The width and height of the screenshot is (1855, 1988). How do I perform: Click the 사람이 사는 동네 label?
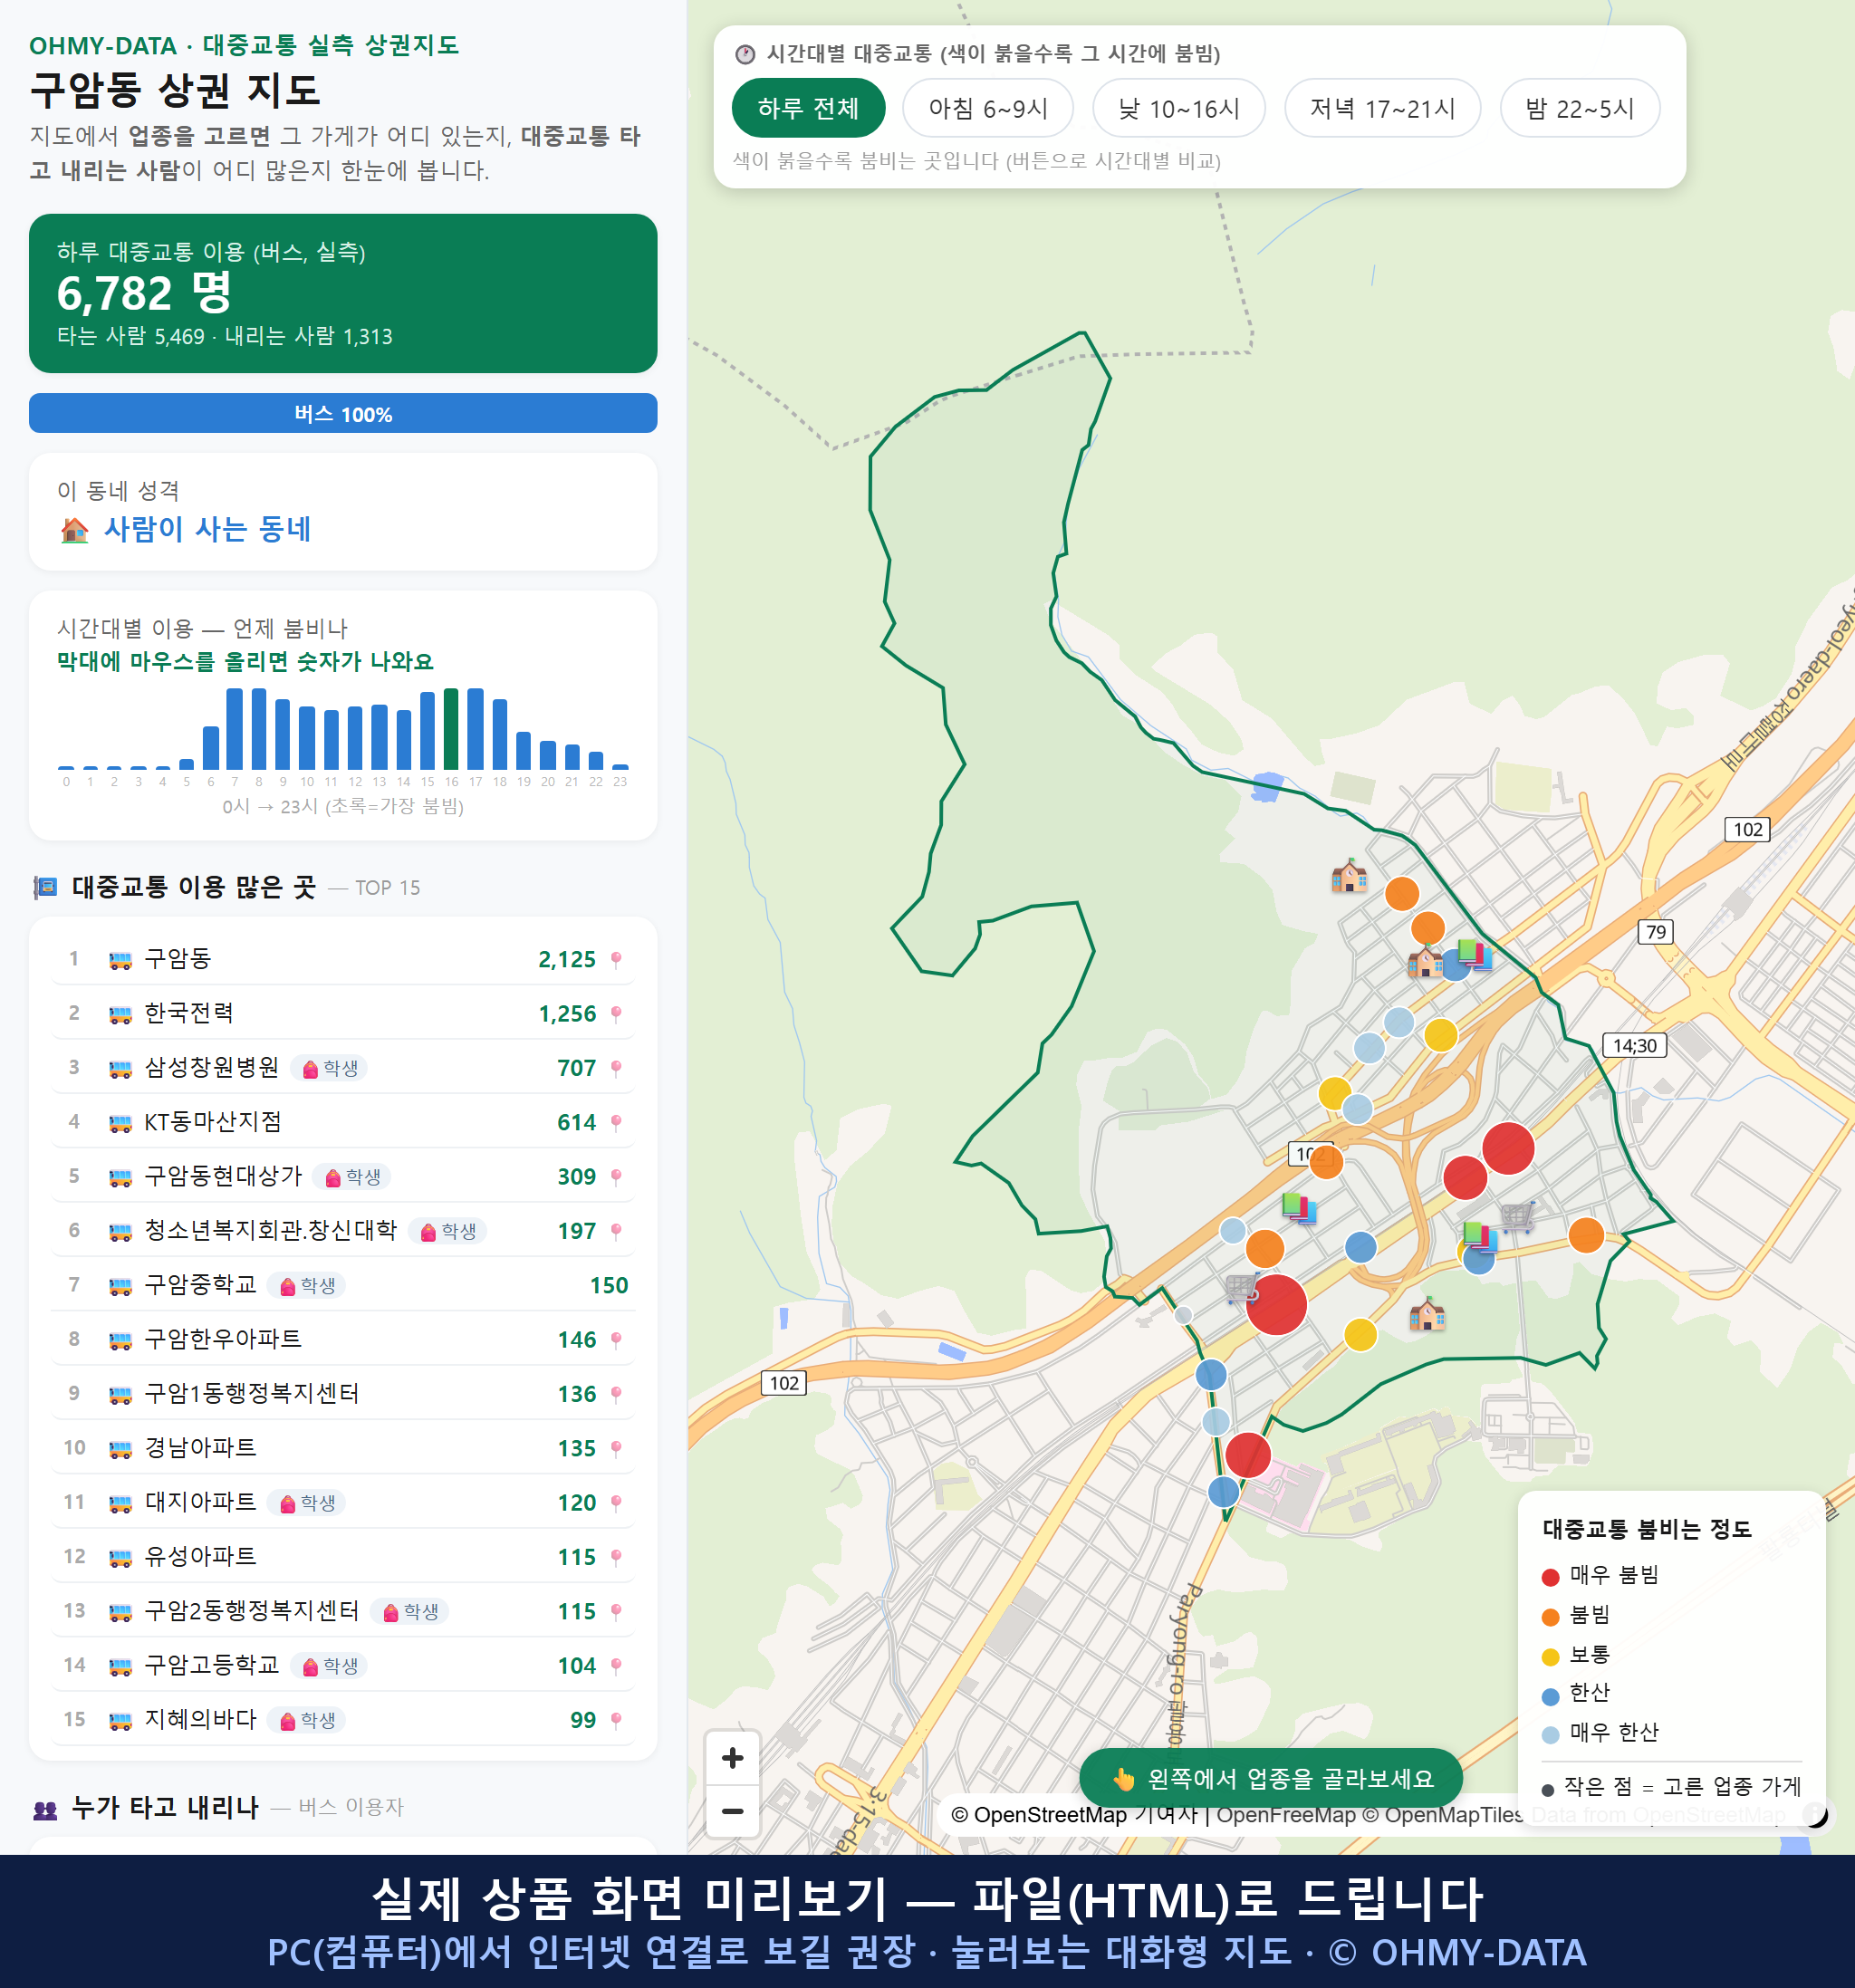(208, 529)
